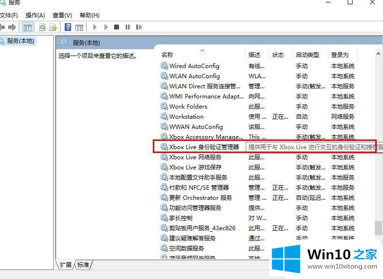Select 服务(本地) in the left tree
Image resolution: width=383 pixels, height=279 pixels.
[20, 41]
